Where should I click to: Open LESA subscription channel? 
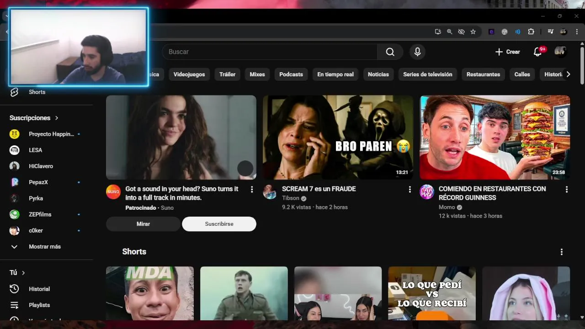pyautogui.click(x=47, y=150)
